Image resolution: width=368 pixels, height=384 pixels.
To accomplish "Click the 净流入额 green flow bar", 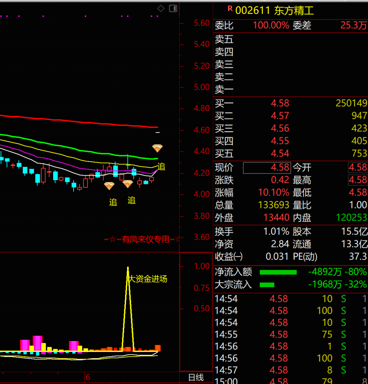I will (x=278, y=272).
